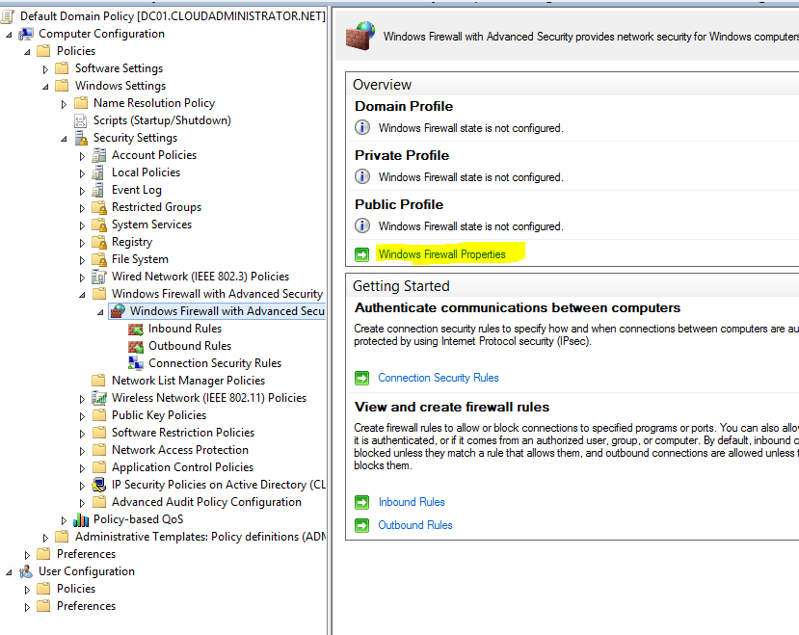Expand the Account Policies node
Viewport: 799px width, 635px height.
click(x=82, y=156)
